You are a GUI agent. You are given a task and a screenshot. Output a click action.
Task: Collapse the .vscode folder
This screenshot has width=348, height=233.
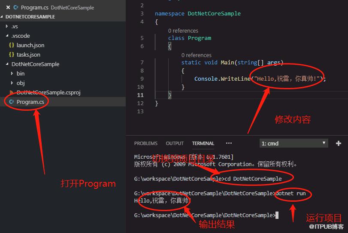click(x=7, y=36)
